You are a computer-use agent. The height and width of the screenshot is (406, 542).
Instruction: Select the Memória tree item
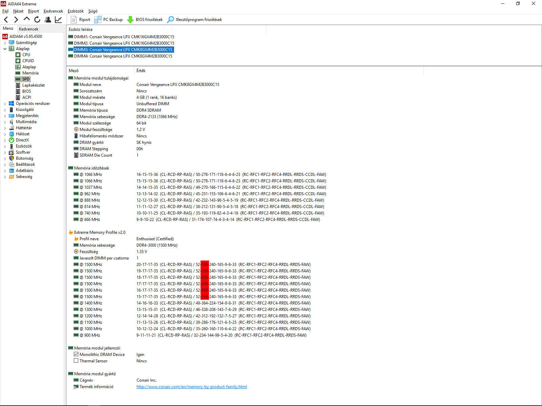tap(30, 73)
